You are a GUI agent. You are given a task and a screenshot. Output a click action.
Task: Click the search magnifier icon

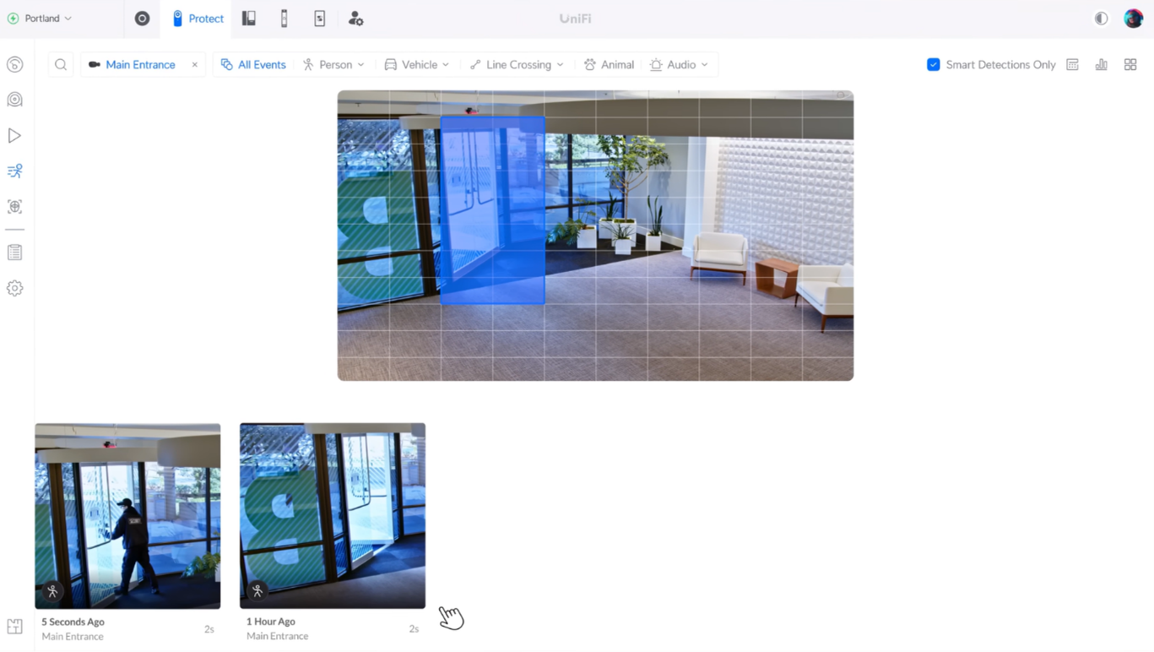pos(61,65)
